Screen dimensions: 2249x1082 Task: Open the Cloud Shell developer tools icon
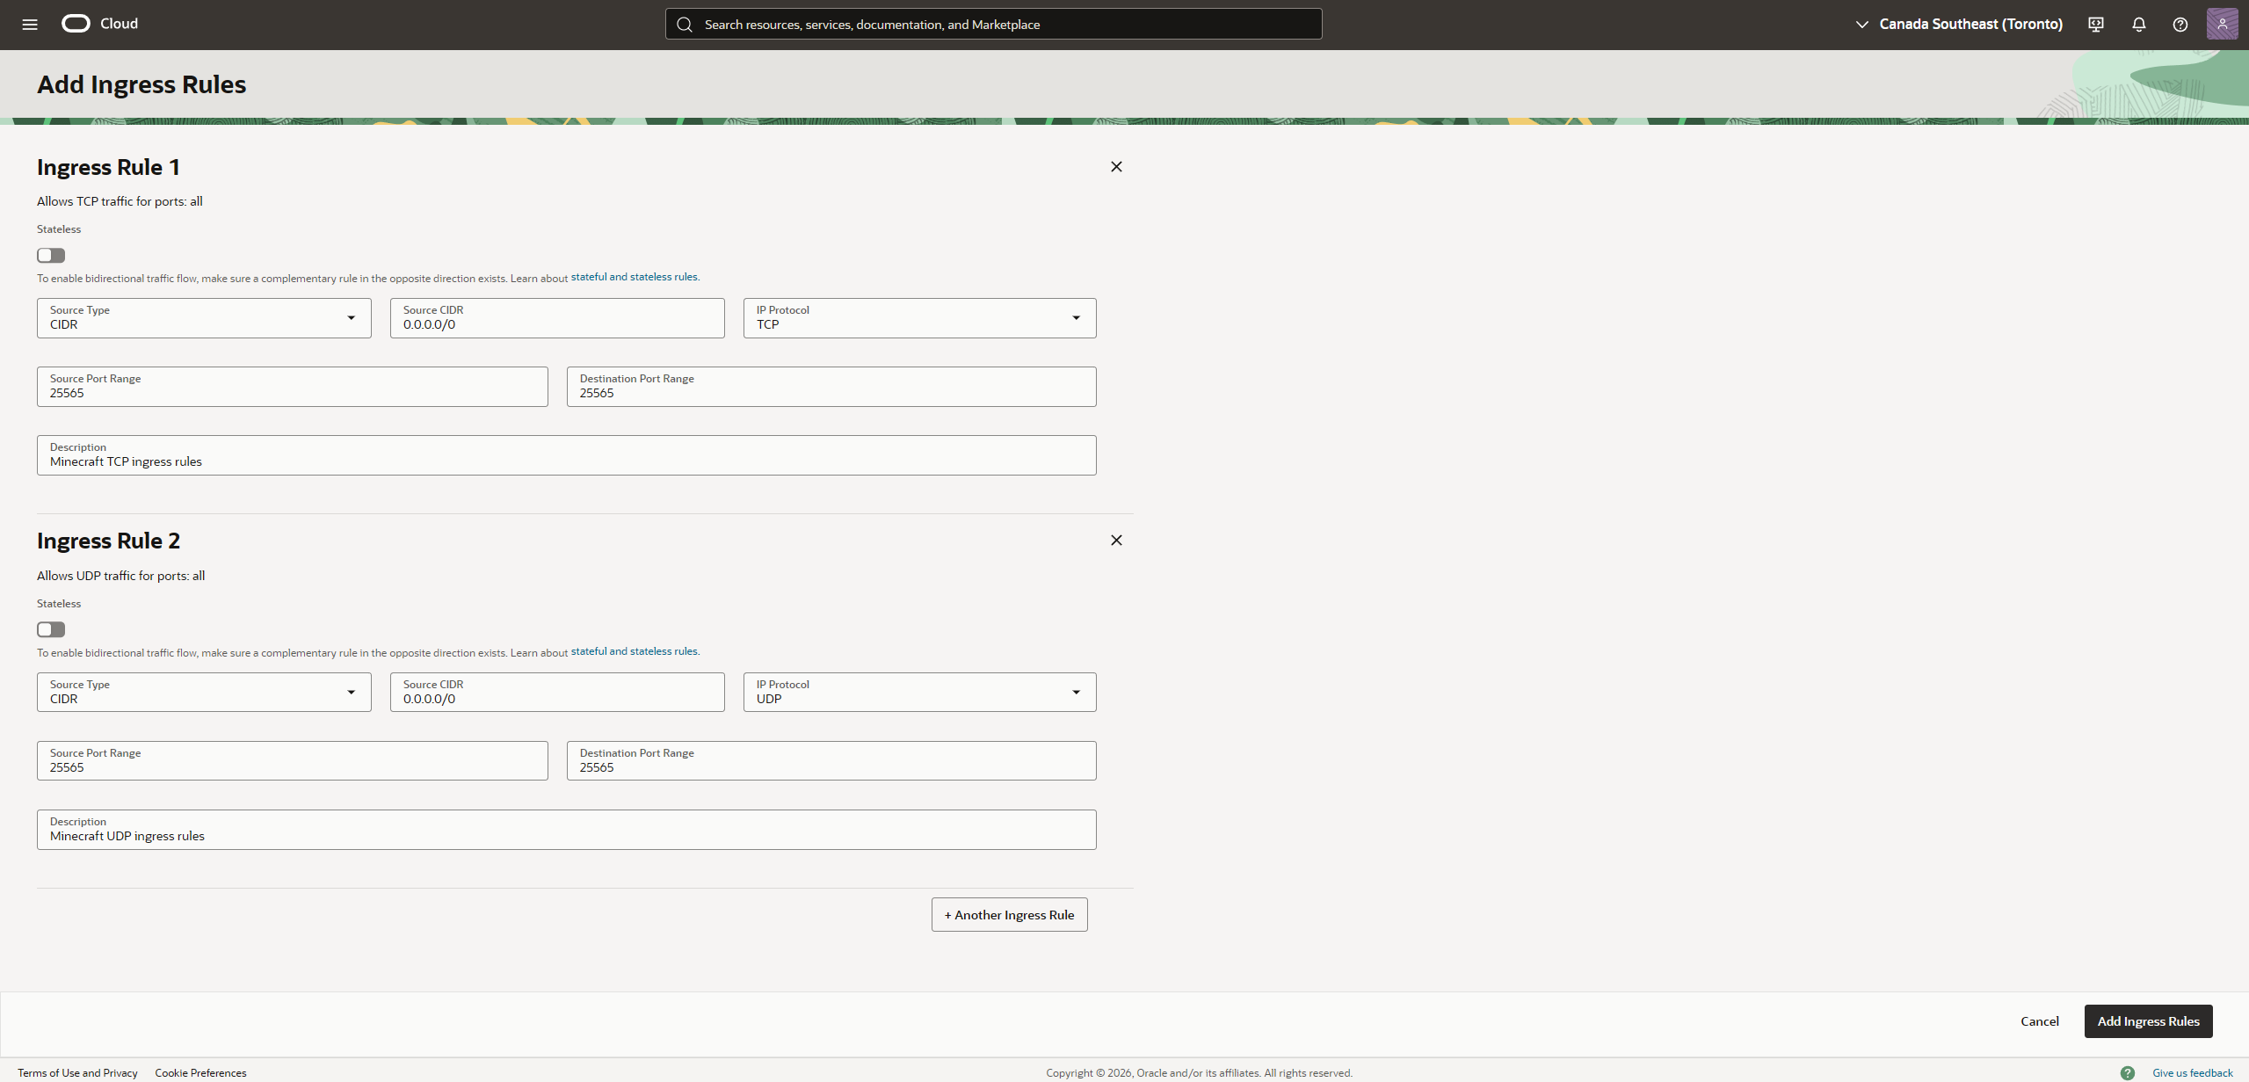pyautogui.click(x=2096, y=25)
